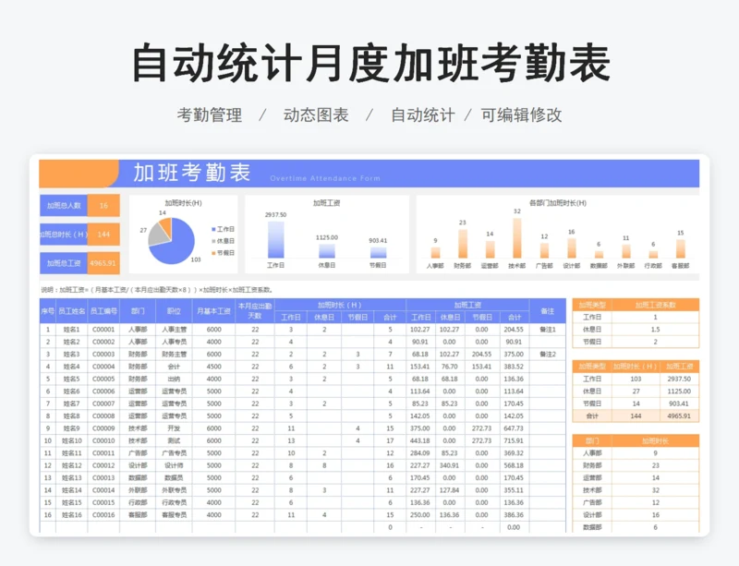Select the 加班时长(H) pie chart title
This screenshot has width=739, height=566.
(183, 202)
